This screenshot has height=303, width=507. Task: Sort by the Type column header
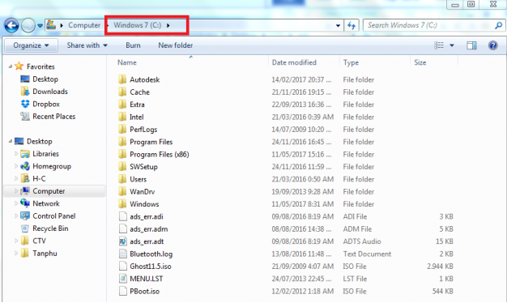coord(351,62)
